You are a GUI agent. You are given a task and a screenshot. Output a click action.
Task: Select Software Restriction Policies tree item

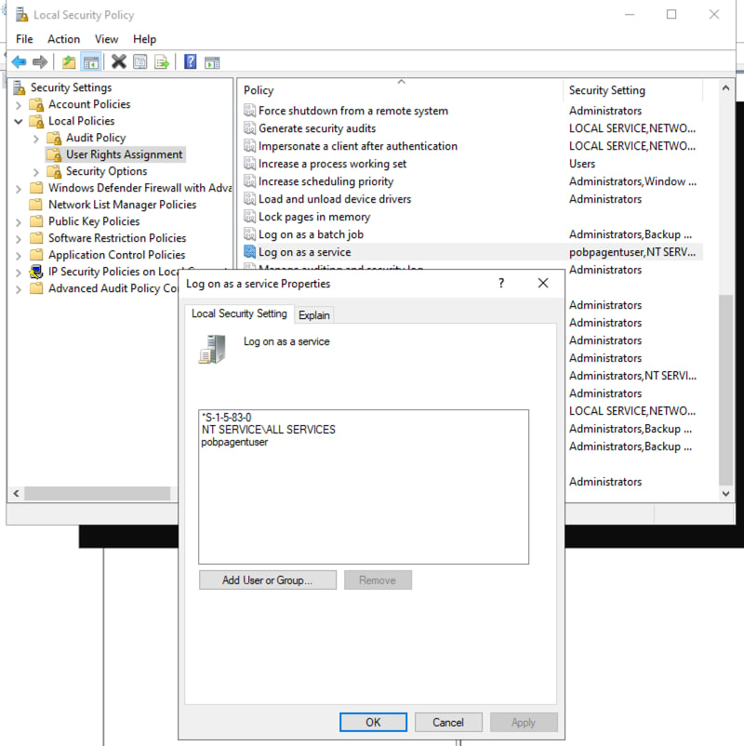coord(117,238)
